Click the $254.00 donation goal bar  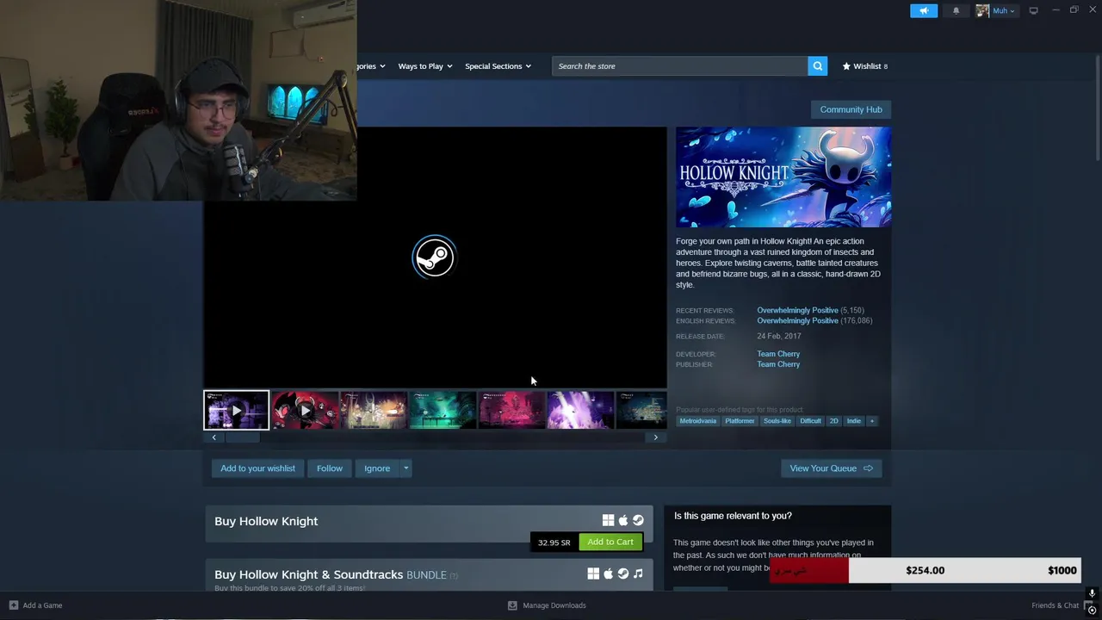click(925, 570)
